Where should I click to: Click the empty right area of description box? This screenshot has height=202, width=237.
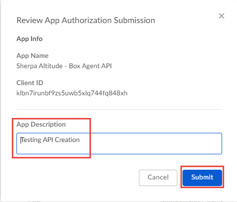click(x=154, y=144)
